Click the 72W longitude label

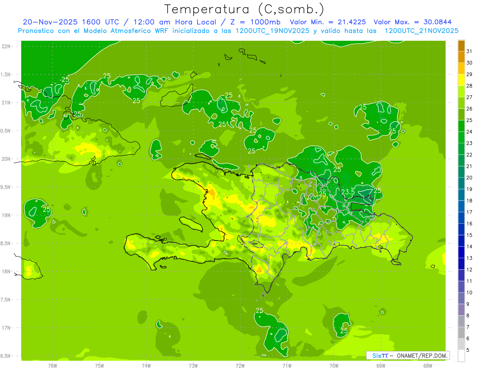click(240, 365)
